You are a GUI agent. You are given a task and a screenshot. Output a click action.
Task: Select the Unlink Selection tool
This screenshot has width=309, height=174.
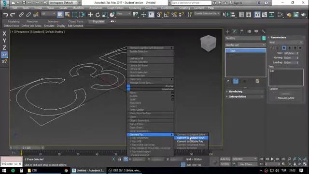click(28, 14)
